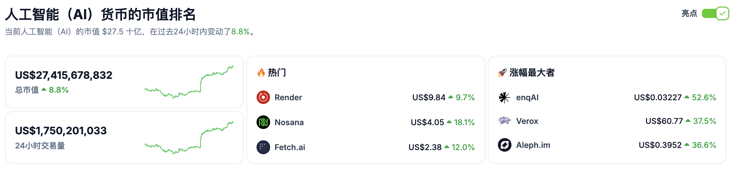Click the enqAI coin logo icon
This screenshot has height=169, width=738.
[x=505, y=97]
